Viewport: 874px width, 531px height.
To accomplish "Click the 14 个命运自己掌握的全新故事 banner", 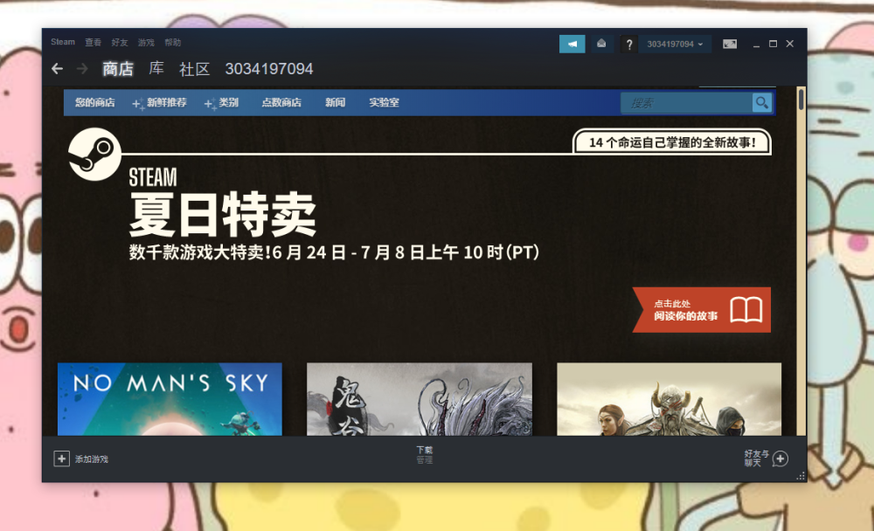I will [672, 142].
